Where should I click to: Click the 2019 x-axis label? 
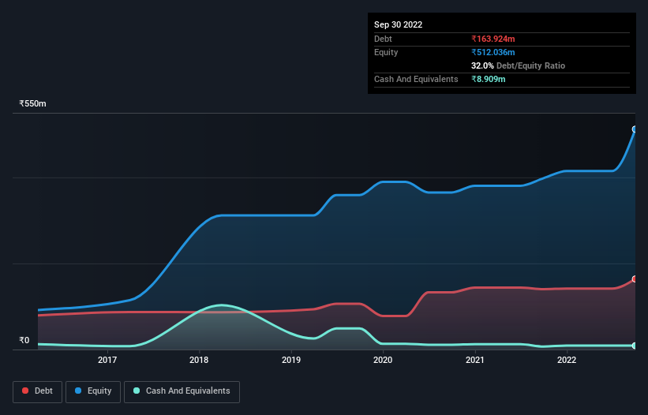click(x=291, y=360)
